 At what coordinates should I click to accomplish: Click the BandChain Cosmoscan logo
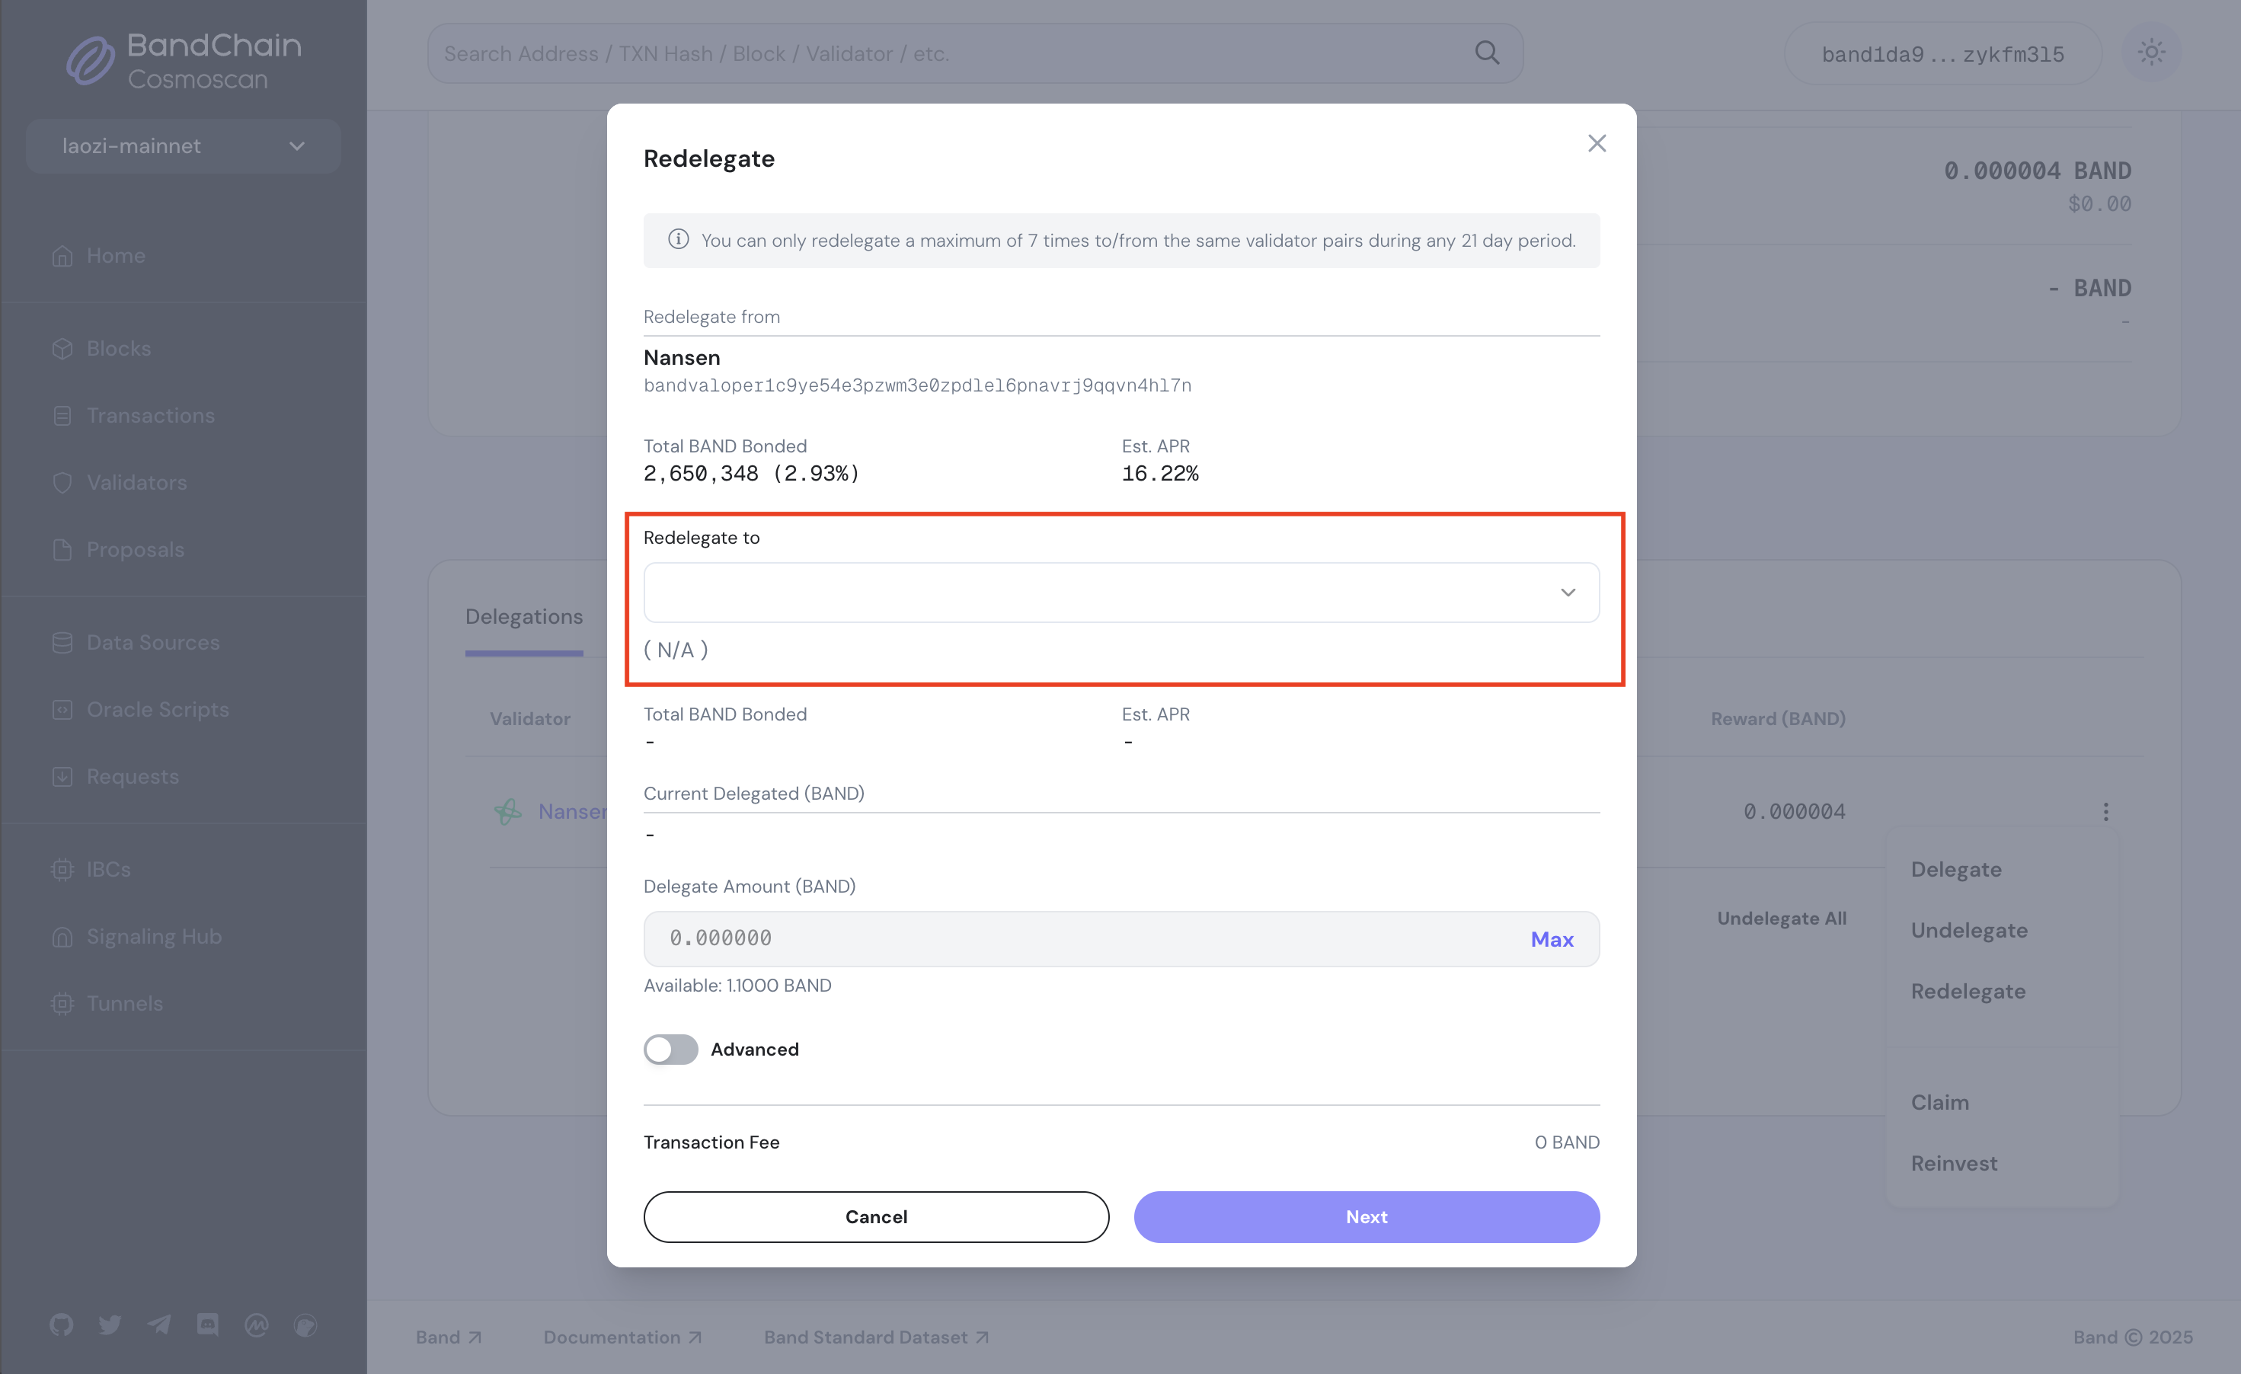[183, 60]
